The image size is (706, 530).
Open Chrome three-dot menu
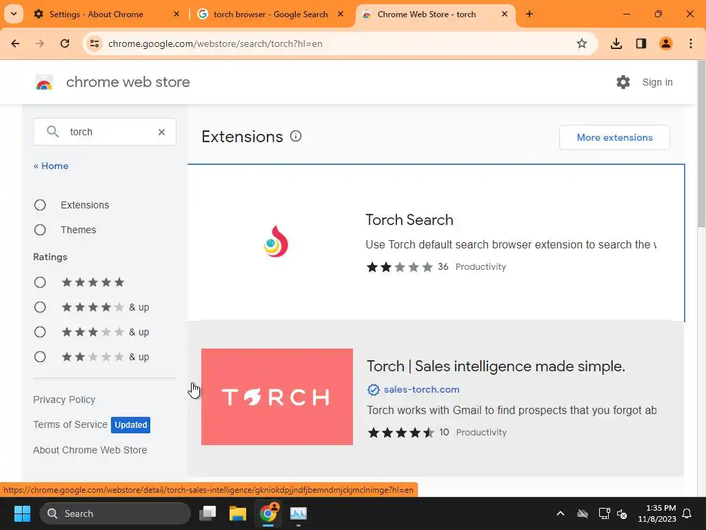691,43
